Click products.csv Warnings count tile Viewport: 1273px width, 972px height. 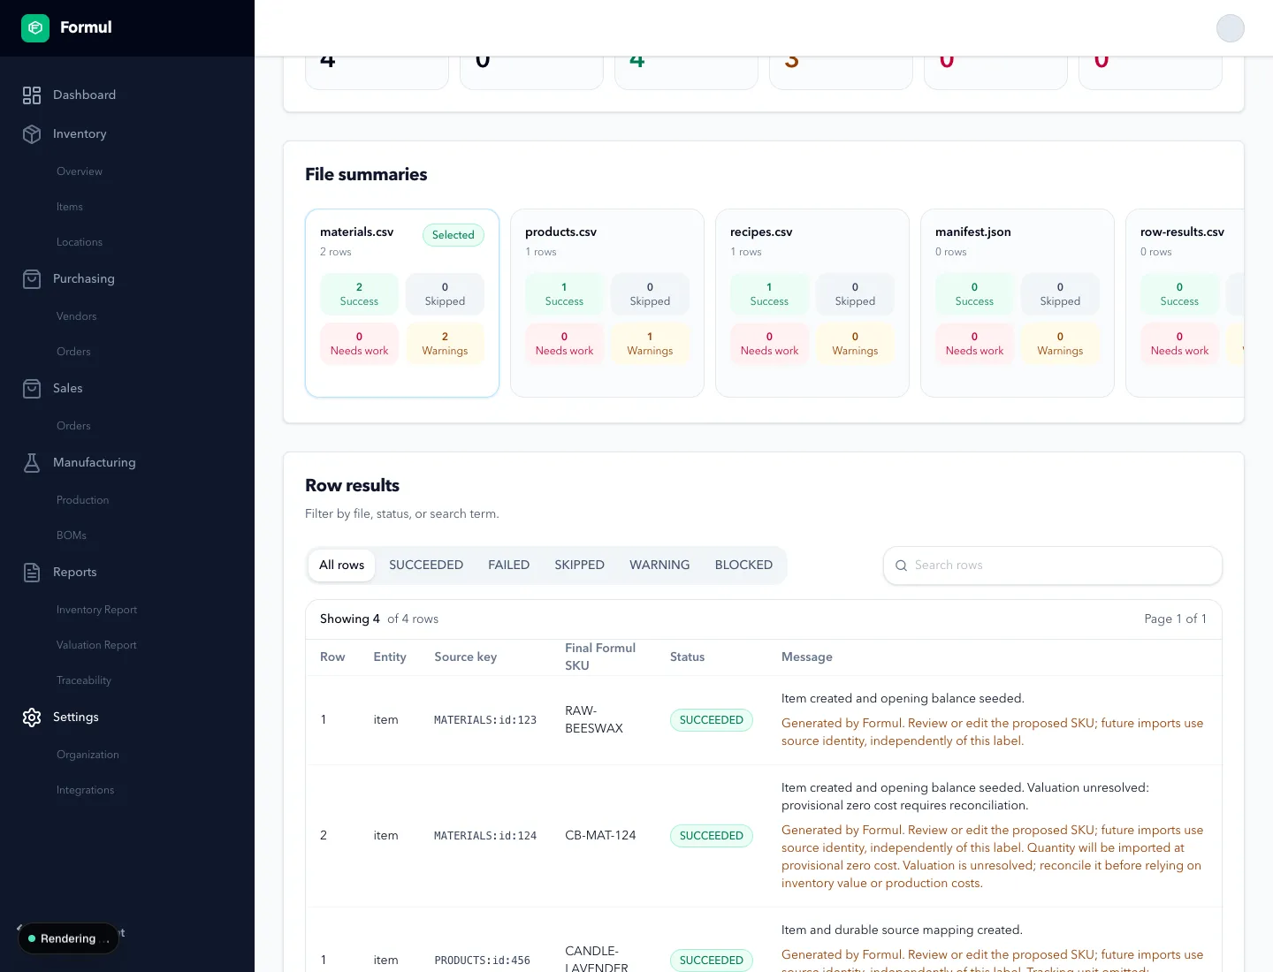click(650, 344)
